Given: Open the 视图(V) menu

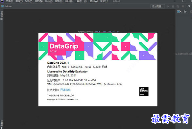Looking at the screenshot, I should coord(29,1).
